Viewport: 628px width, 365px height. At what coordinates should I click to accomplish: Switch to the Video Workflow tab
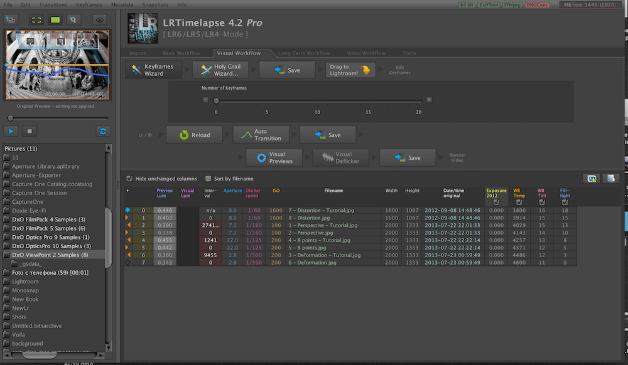pyautogui.click(x=366, y=53)
